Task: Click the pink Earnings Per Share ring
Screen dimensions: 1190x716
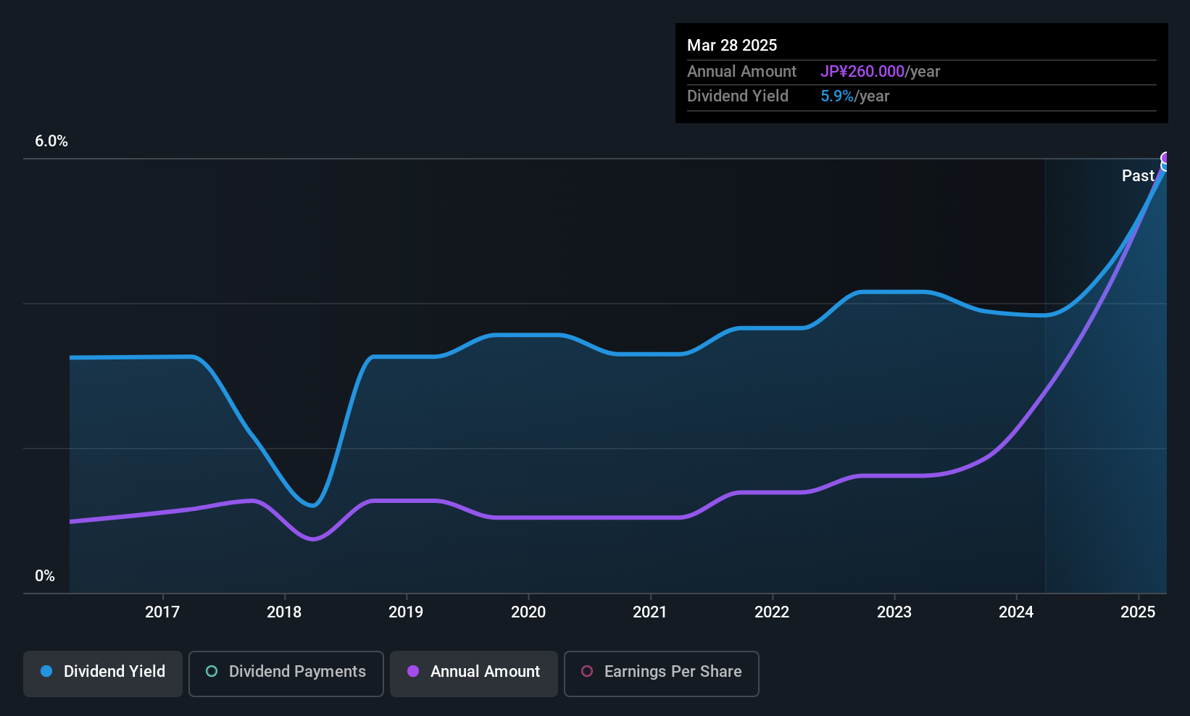Action: tap(587, 671)
